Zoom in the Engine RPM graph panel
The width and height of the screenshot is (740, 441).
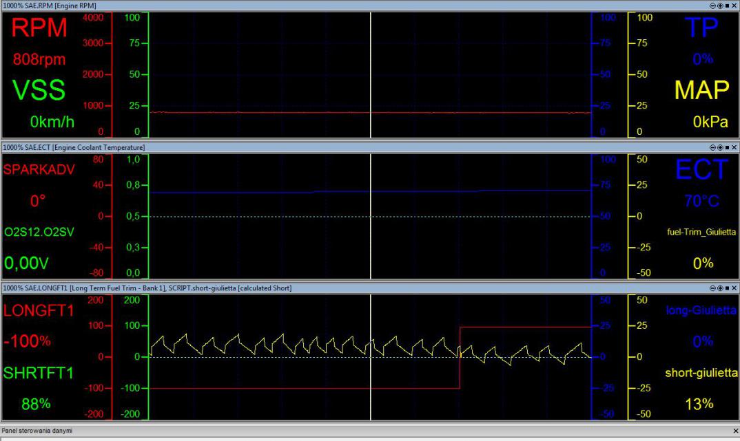(x=719, y=5)
